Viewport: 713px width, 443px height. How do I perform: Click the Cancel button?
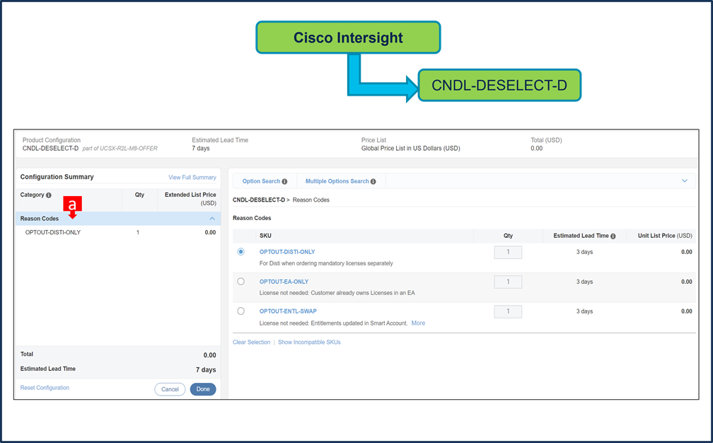170,389
